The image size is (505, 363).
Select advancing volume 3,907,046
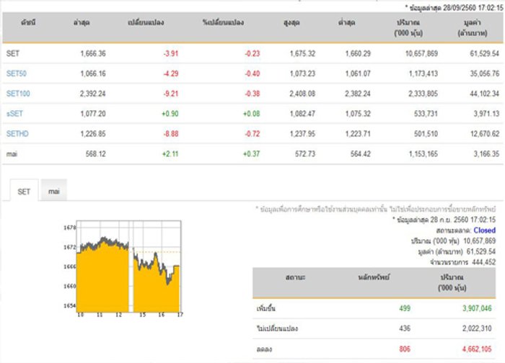tap(477, 308)
